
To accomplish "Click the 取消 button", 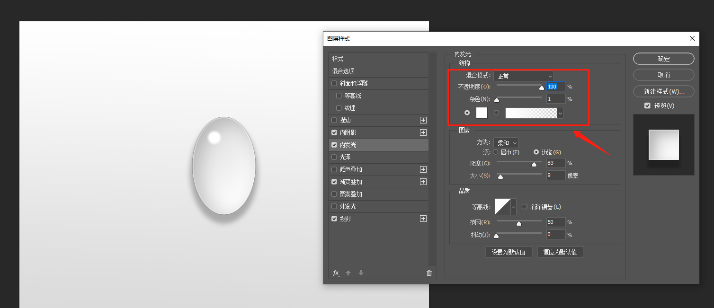I will (x=664, y=75).
